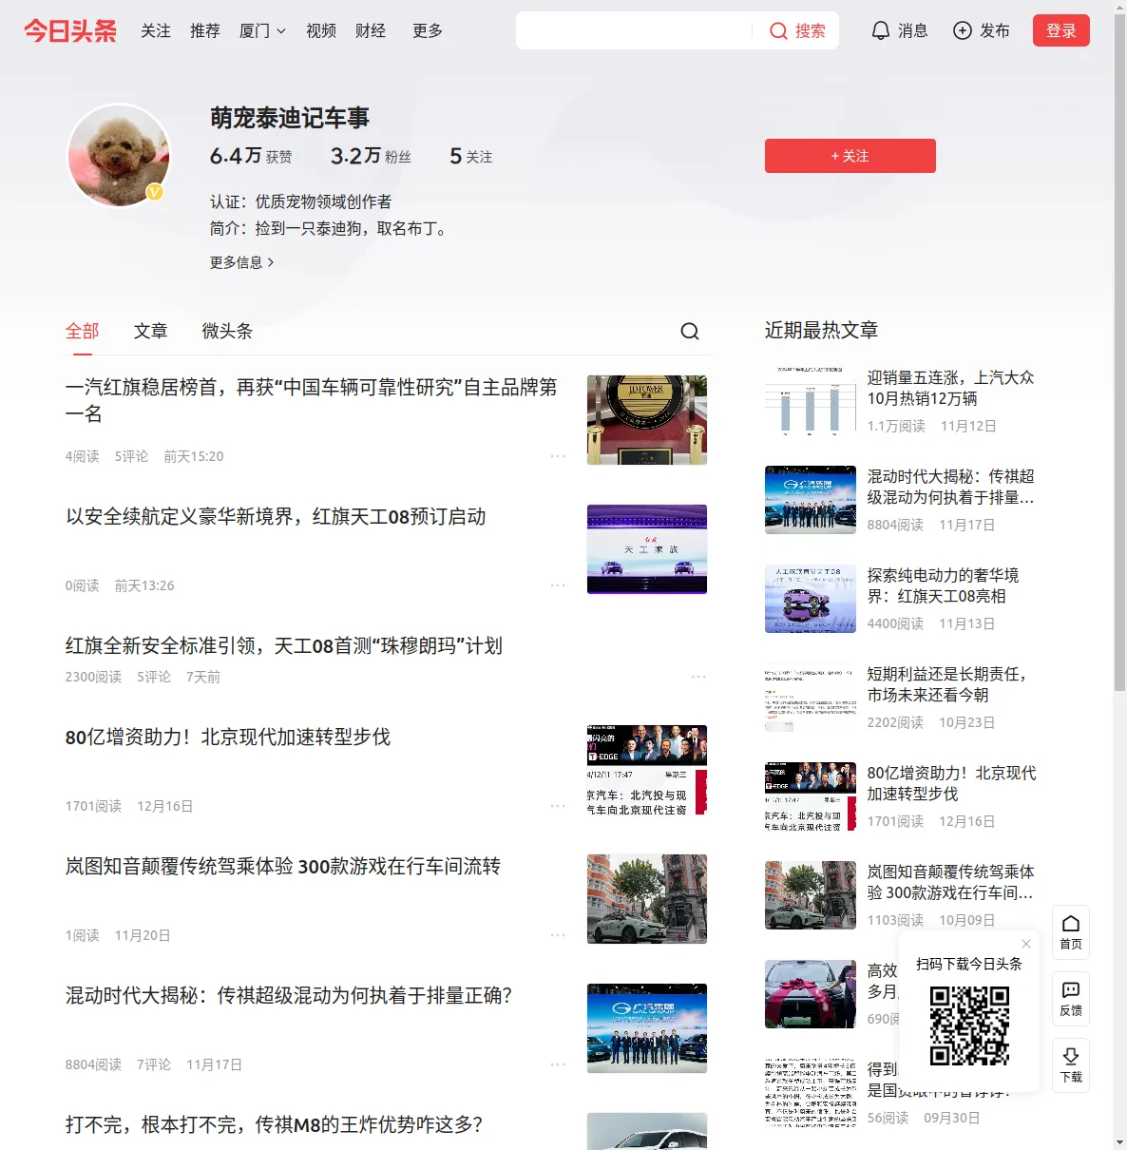Click the profile avatar of 萌宠泰迪记车事
The height and width of the screenshot is (1150, 1127).
click(x=119, y=155)
